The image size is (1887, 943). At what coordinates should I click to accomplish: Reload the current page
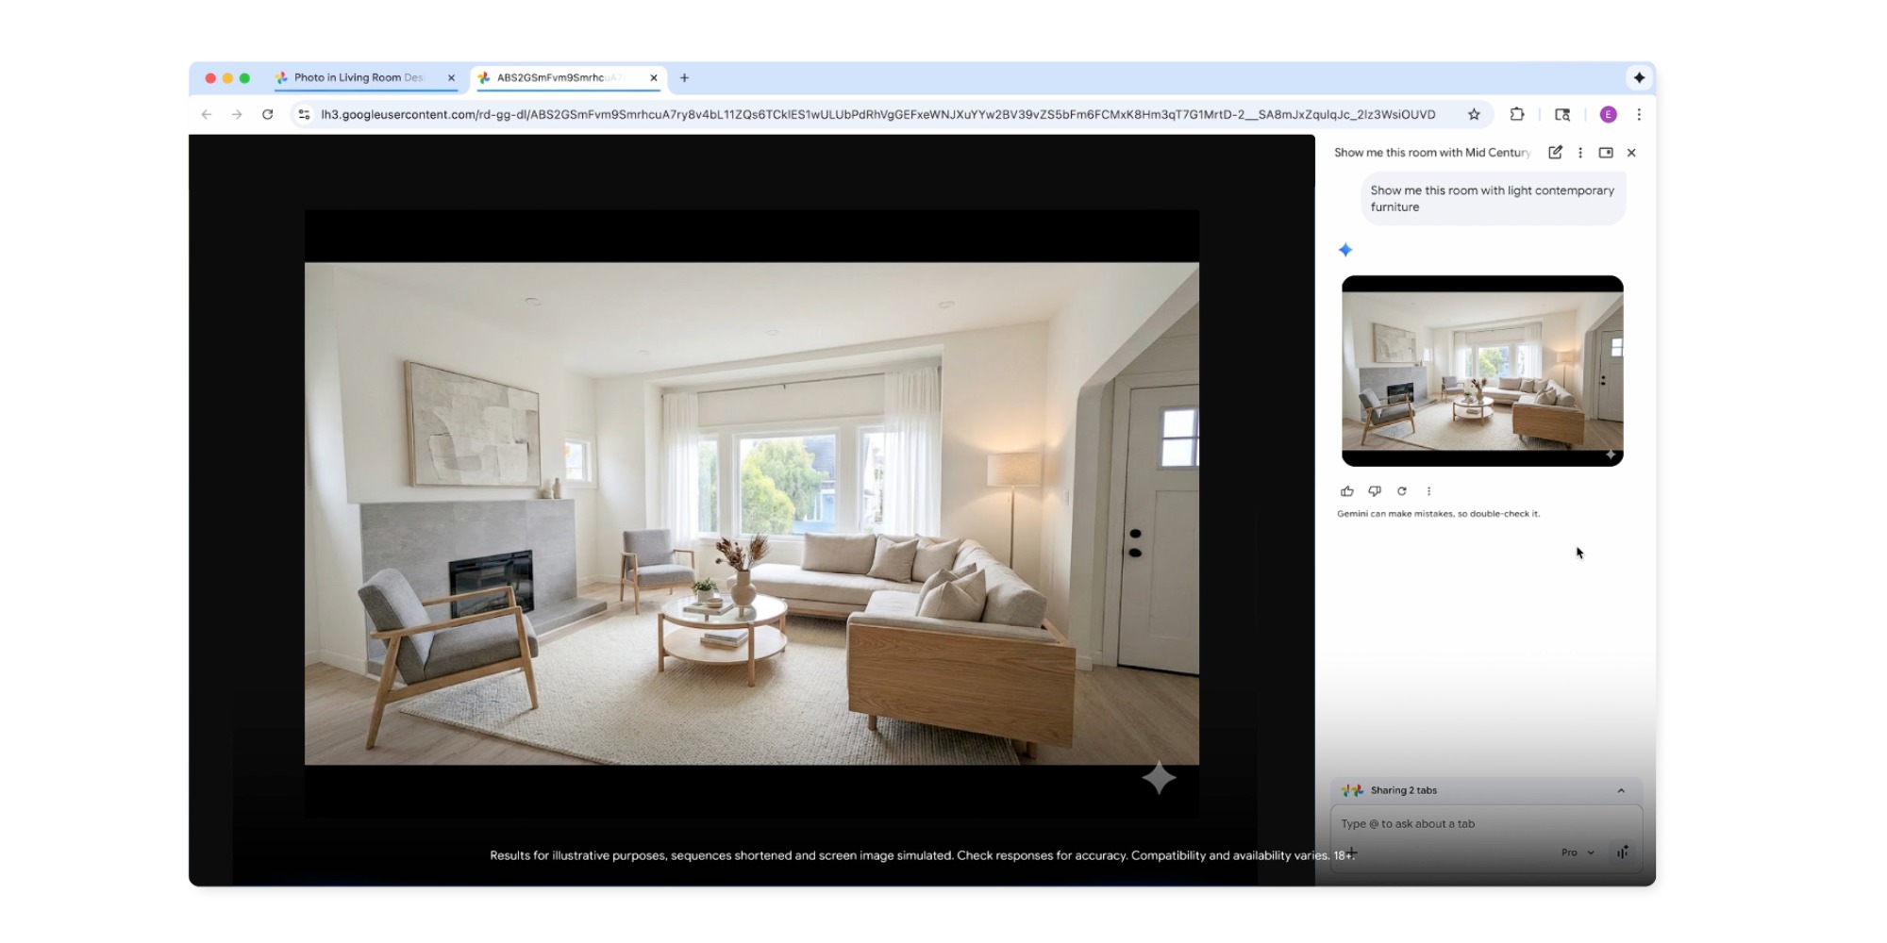[x=268, y=114]
